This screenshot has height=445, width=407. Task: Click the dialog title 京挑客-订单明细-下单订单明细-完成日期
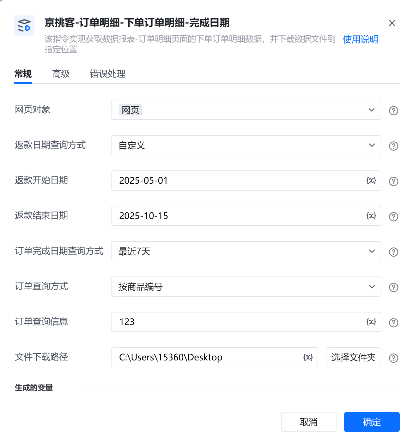tap(137, 23)
